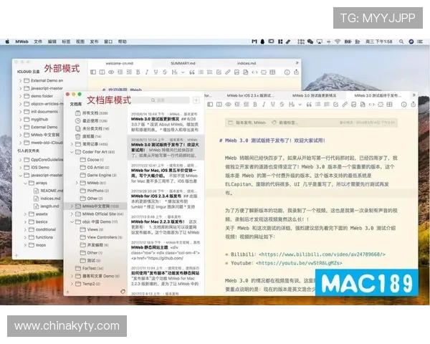Toggle preview eye icon in library-mode toolbar
This screenshot has height=344, width=430.
pyautogui.click(x=228, y=105)
